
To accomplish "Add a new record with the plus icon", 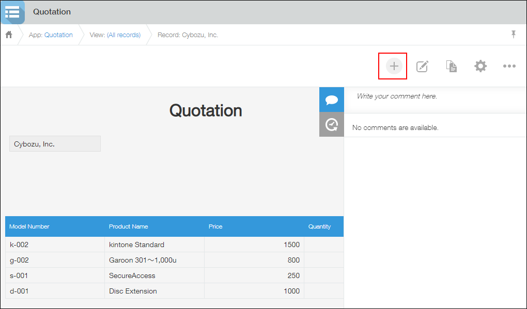I will click(x=393, y=66).
